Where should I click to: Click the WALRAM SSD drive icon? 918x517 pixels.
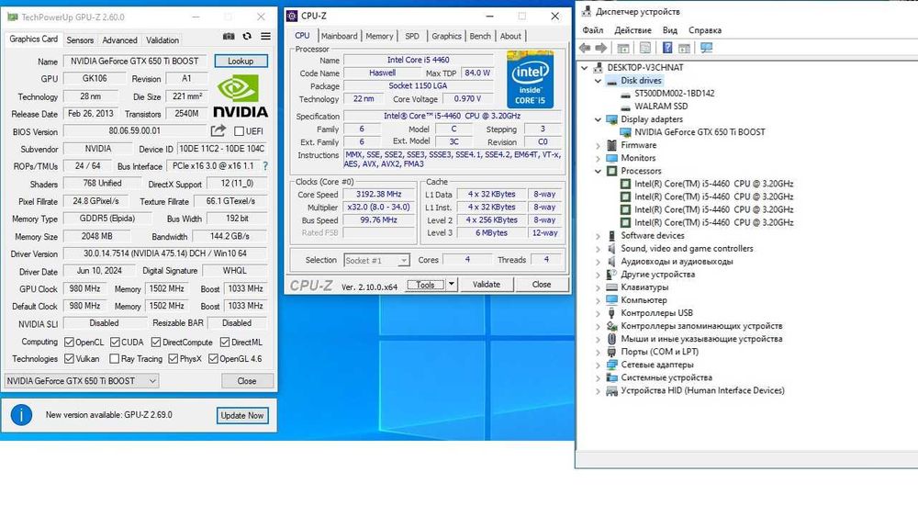tap(625, 107)
